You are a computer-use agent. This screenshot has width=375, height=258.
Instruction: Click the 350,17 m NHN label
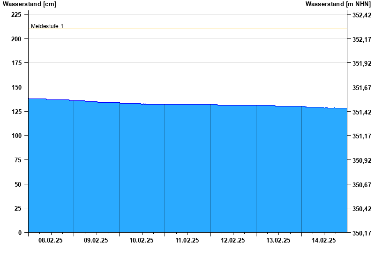pos(362,233)
